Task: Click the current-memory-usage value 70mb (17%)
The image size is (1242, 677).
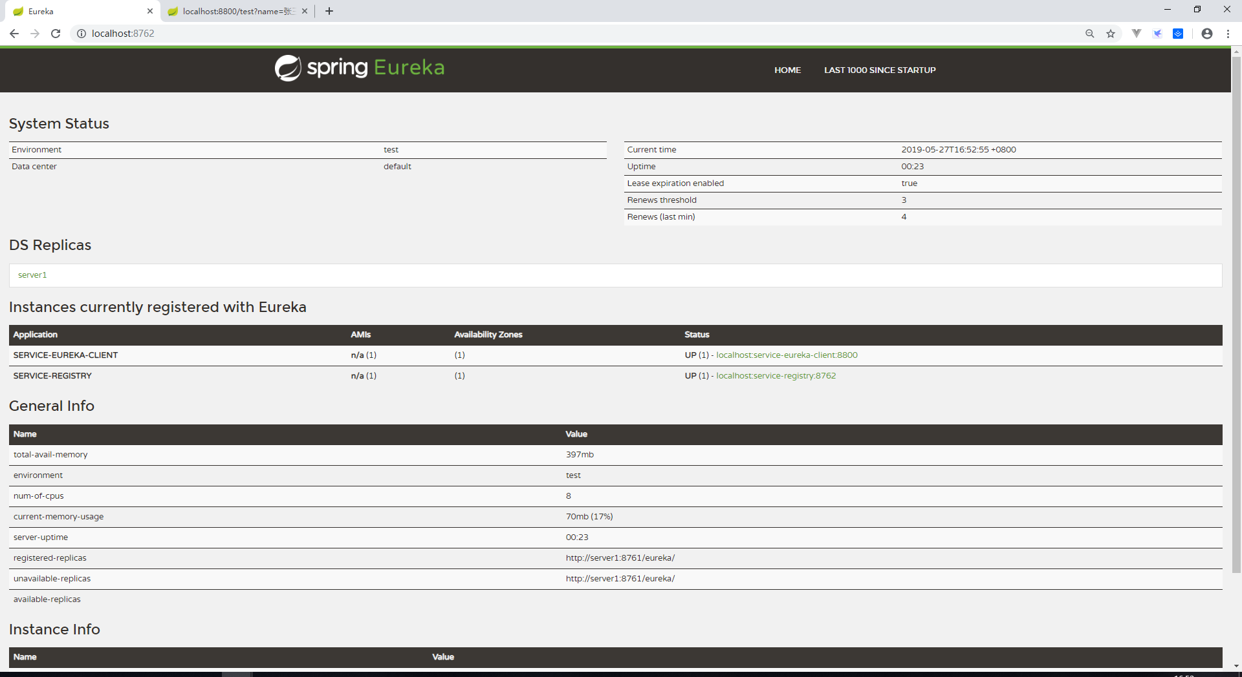Action: coord(589,517)
